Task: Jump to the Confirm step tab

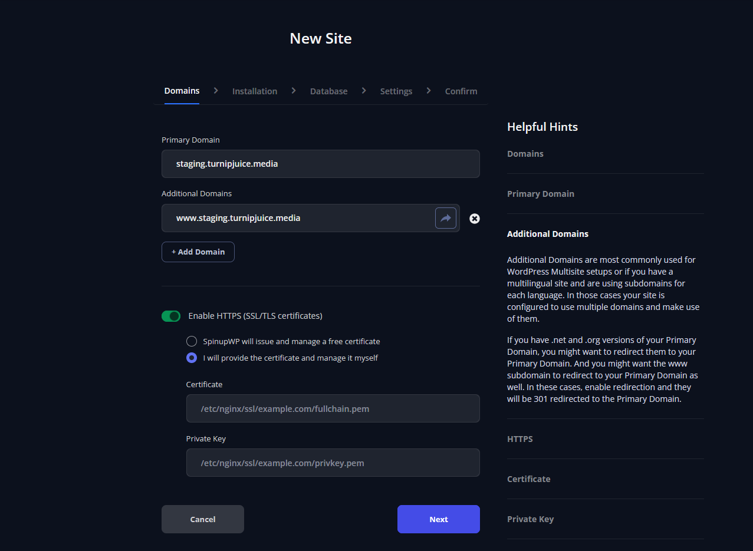Action: tap(461, 91)
